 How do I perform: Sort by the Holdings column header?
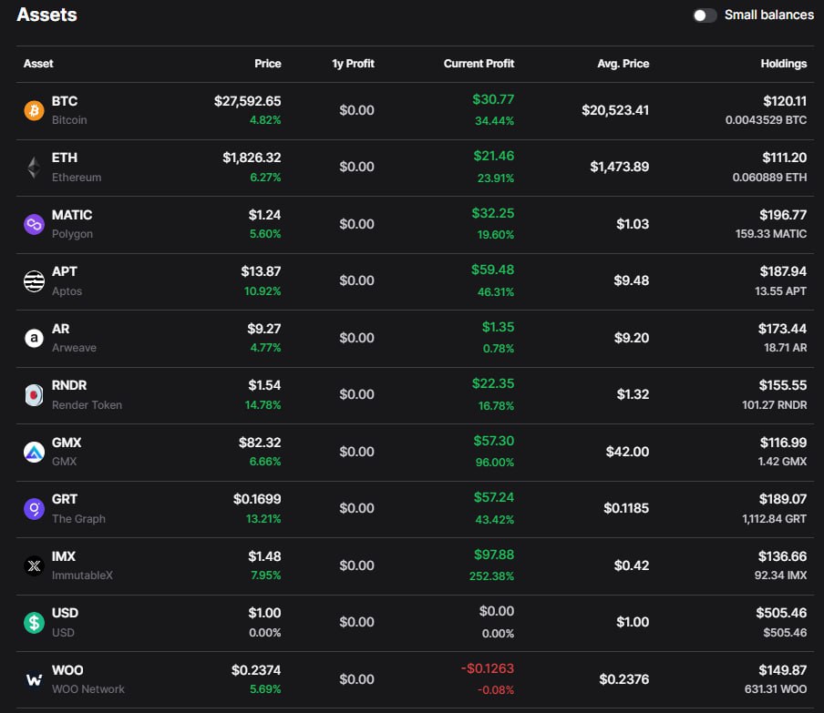(x=784, y=64)
